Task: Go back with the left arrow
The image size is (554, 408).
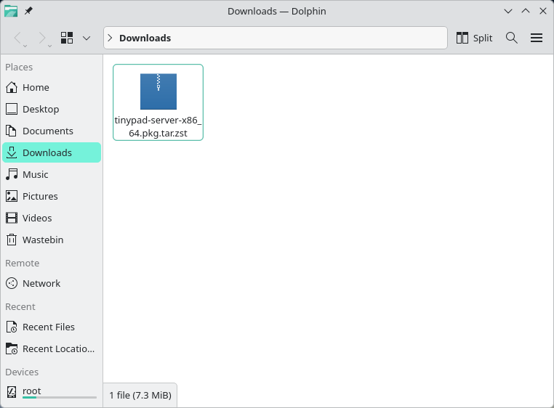Action: tap(17, 38)
